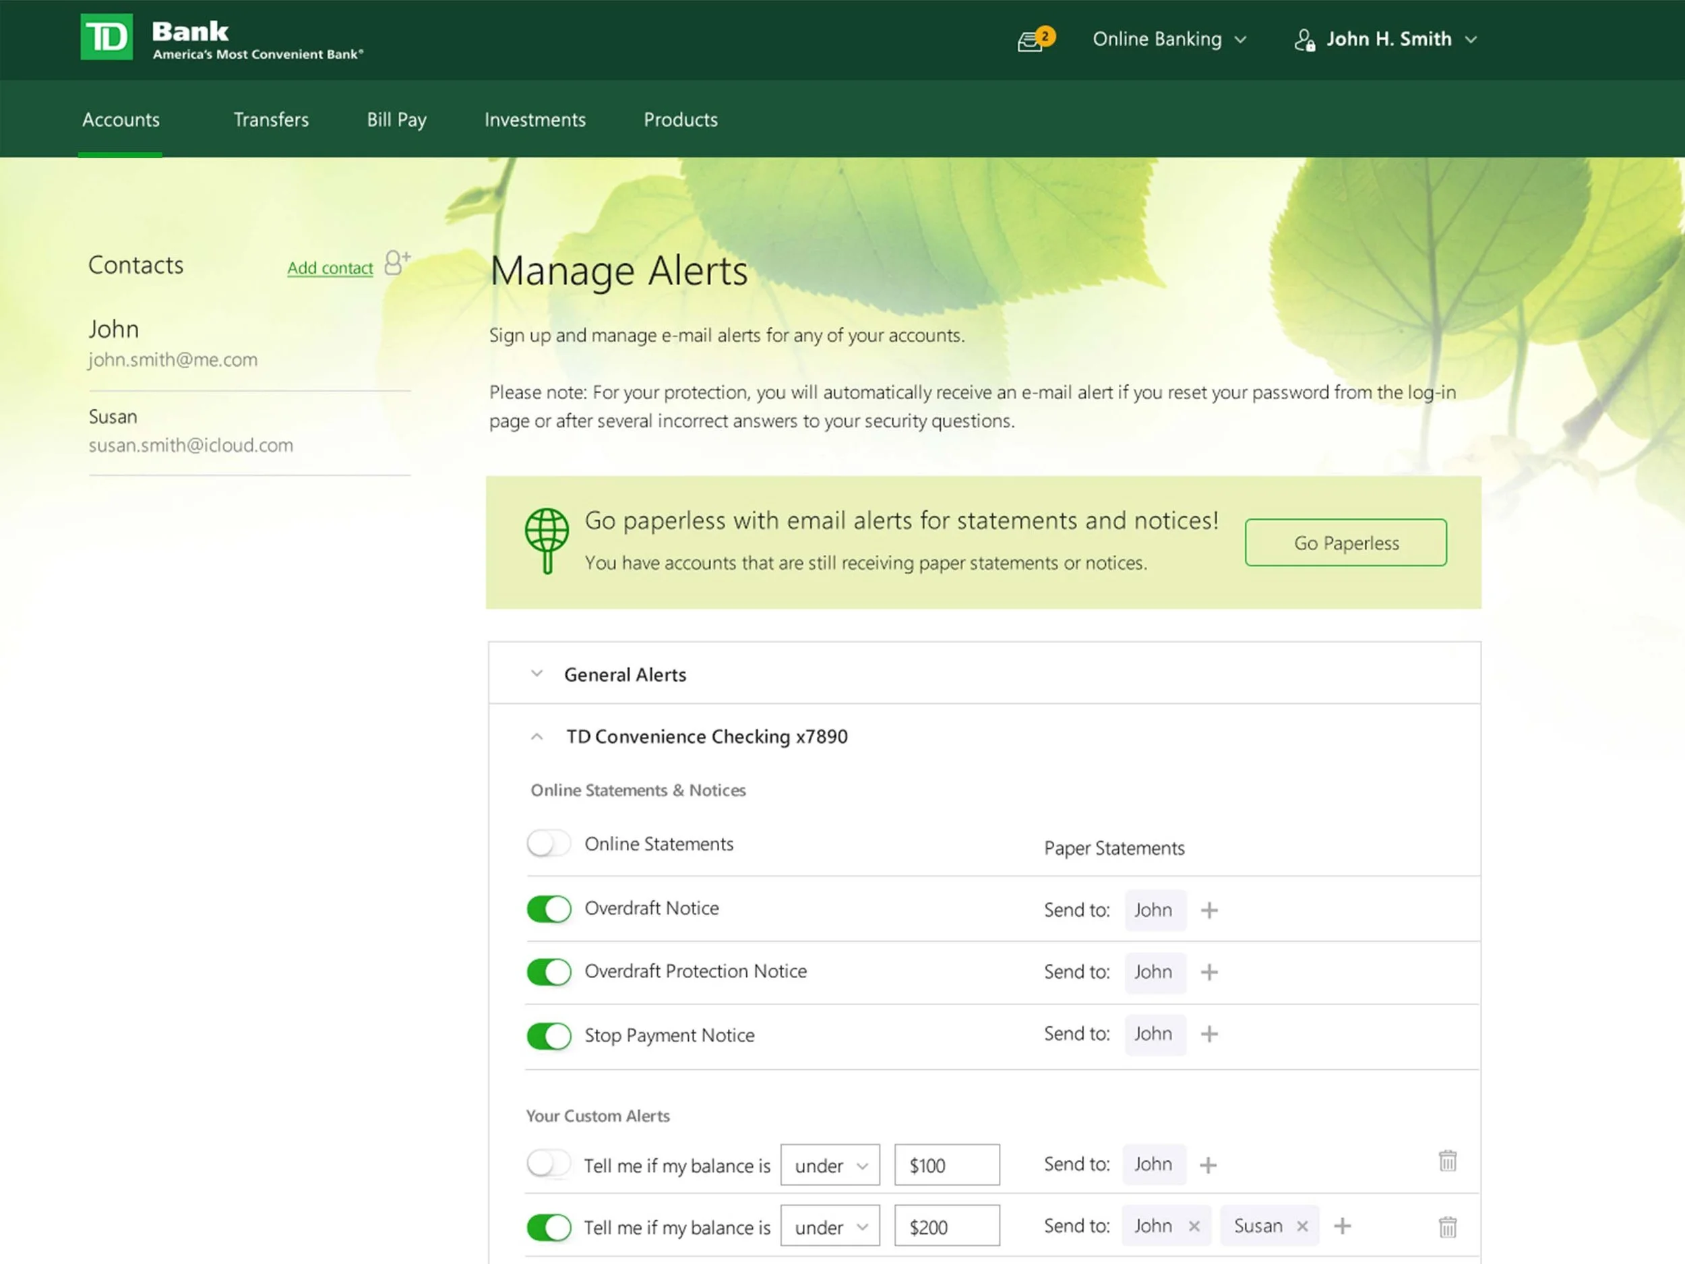
Task: Turn off Stop Payment Notice toggle
Action: tap(549, 1035)
